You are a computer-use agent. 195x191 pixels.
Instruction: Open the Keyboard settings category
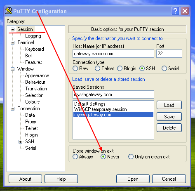coord(35,49)
